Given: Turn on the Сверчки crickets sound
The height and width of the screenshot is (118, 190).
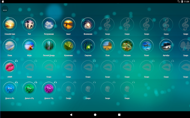Looking at the screenshot, I should tap(88, 46).
